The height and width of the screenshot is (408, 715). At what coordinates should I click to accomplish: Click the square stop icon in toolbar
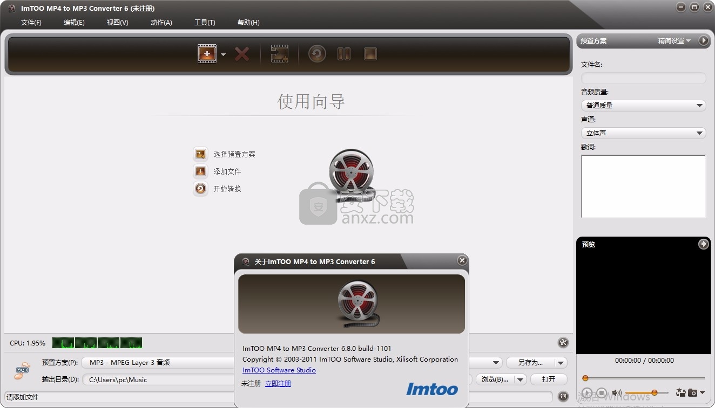pos(370,54)
